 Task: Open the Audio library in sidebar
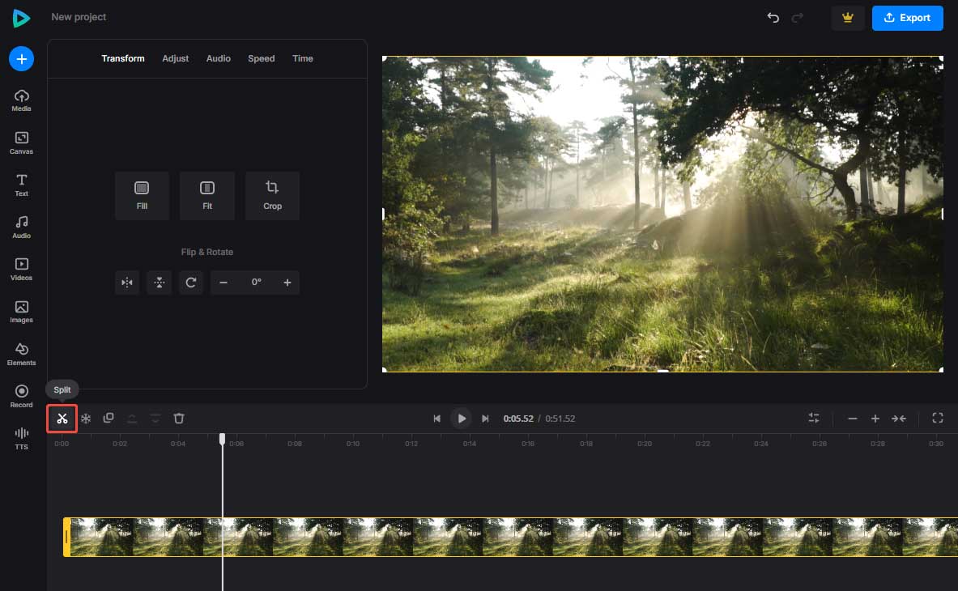coord(21,227)
